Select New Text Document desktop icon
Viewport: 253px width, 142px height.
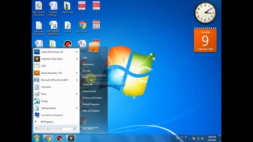[39, 28]
